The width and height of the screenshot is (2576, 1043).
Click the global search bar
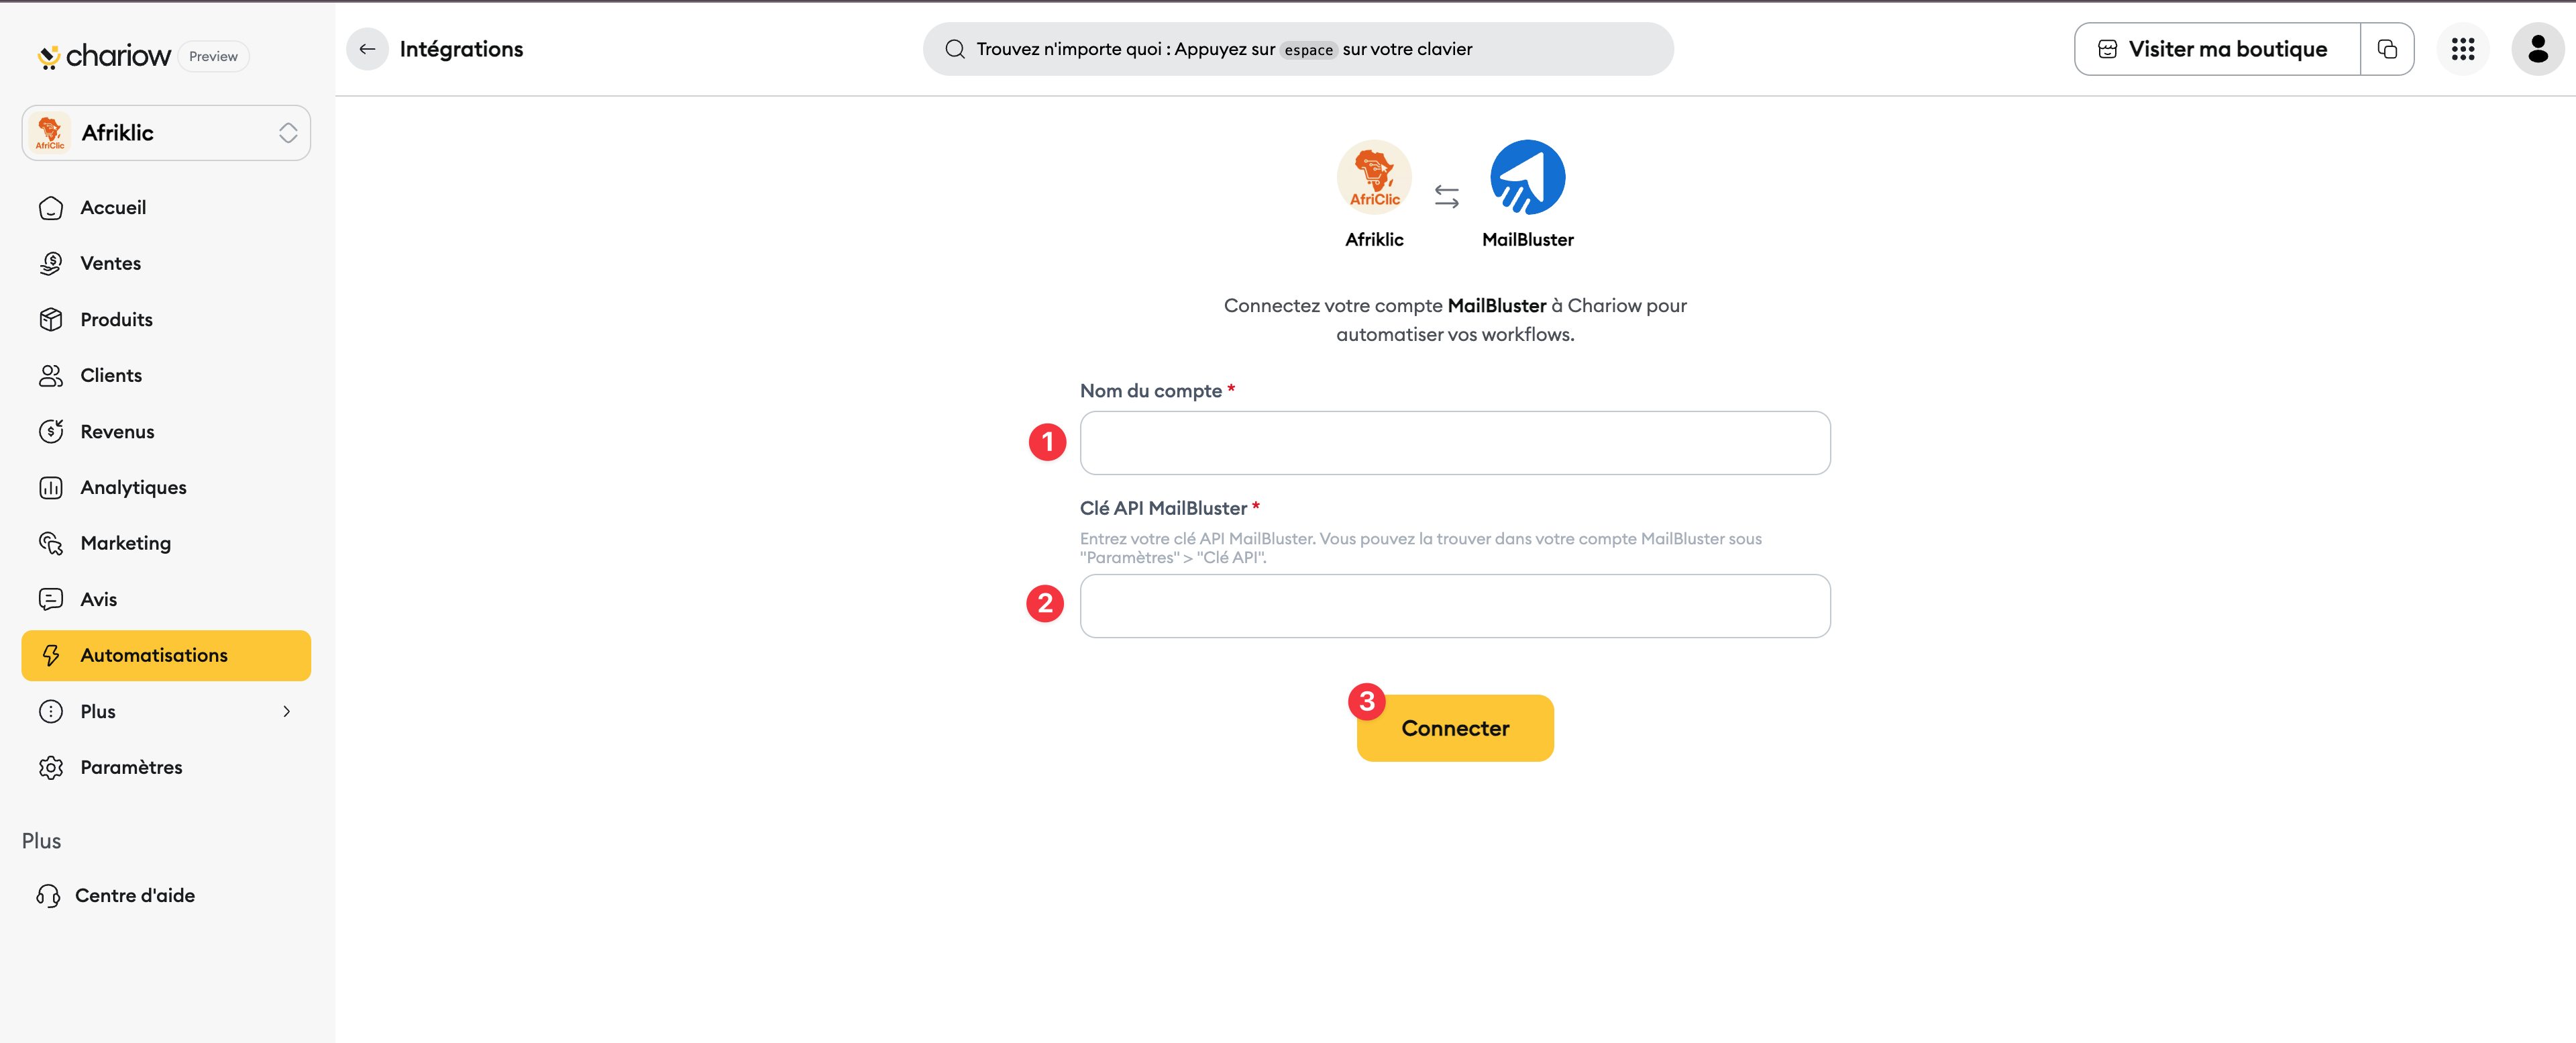1298,49
